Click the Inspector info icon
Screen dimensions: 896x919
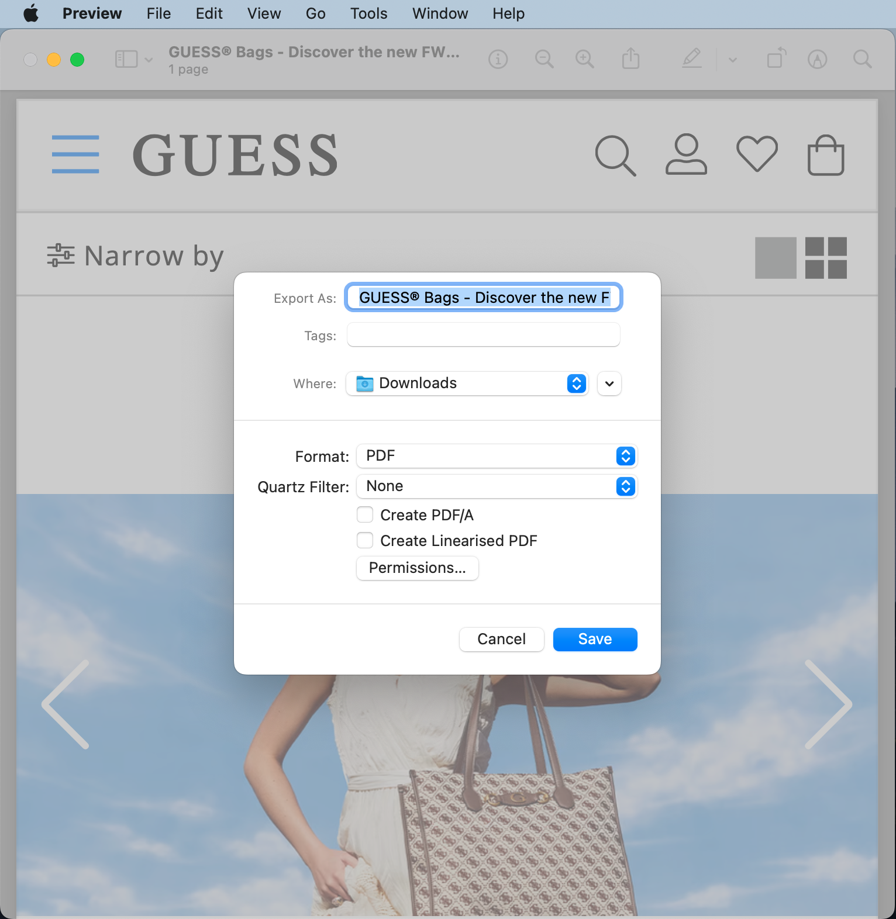click(x=498, y=59)
